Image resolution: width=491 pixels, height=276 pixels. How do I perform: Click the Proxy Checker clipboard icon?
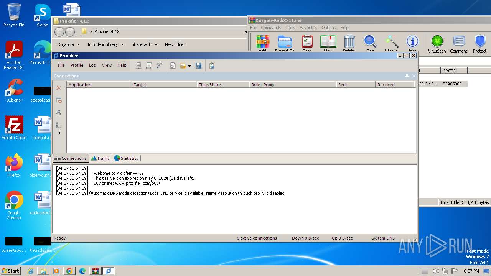pos(212,66)
